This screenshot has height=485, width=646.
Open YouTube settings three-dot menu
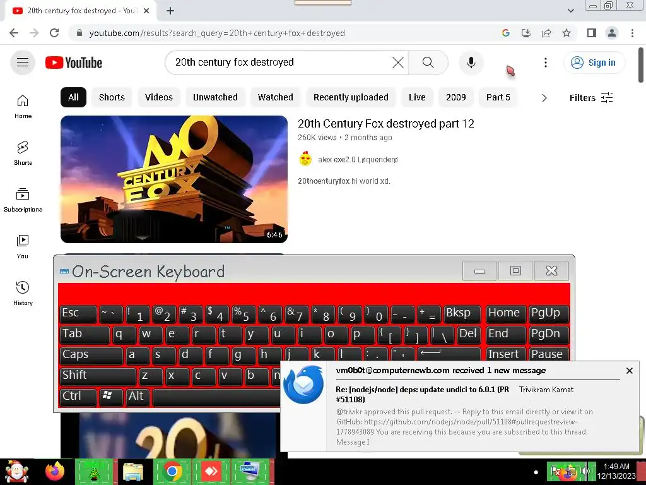click(546, 63)
